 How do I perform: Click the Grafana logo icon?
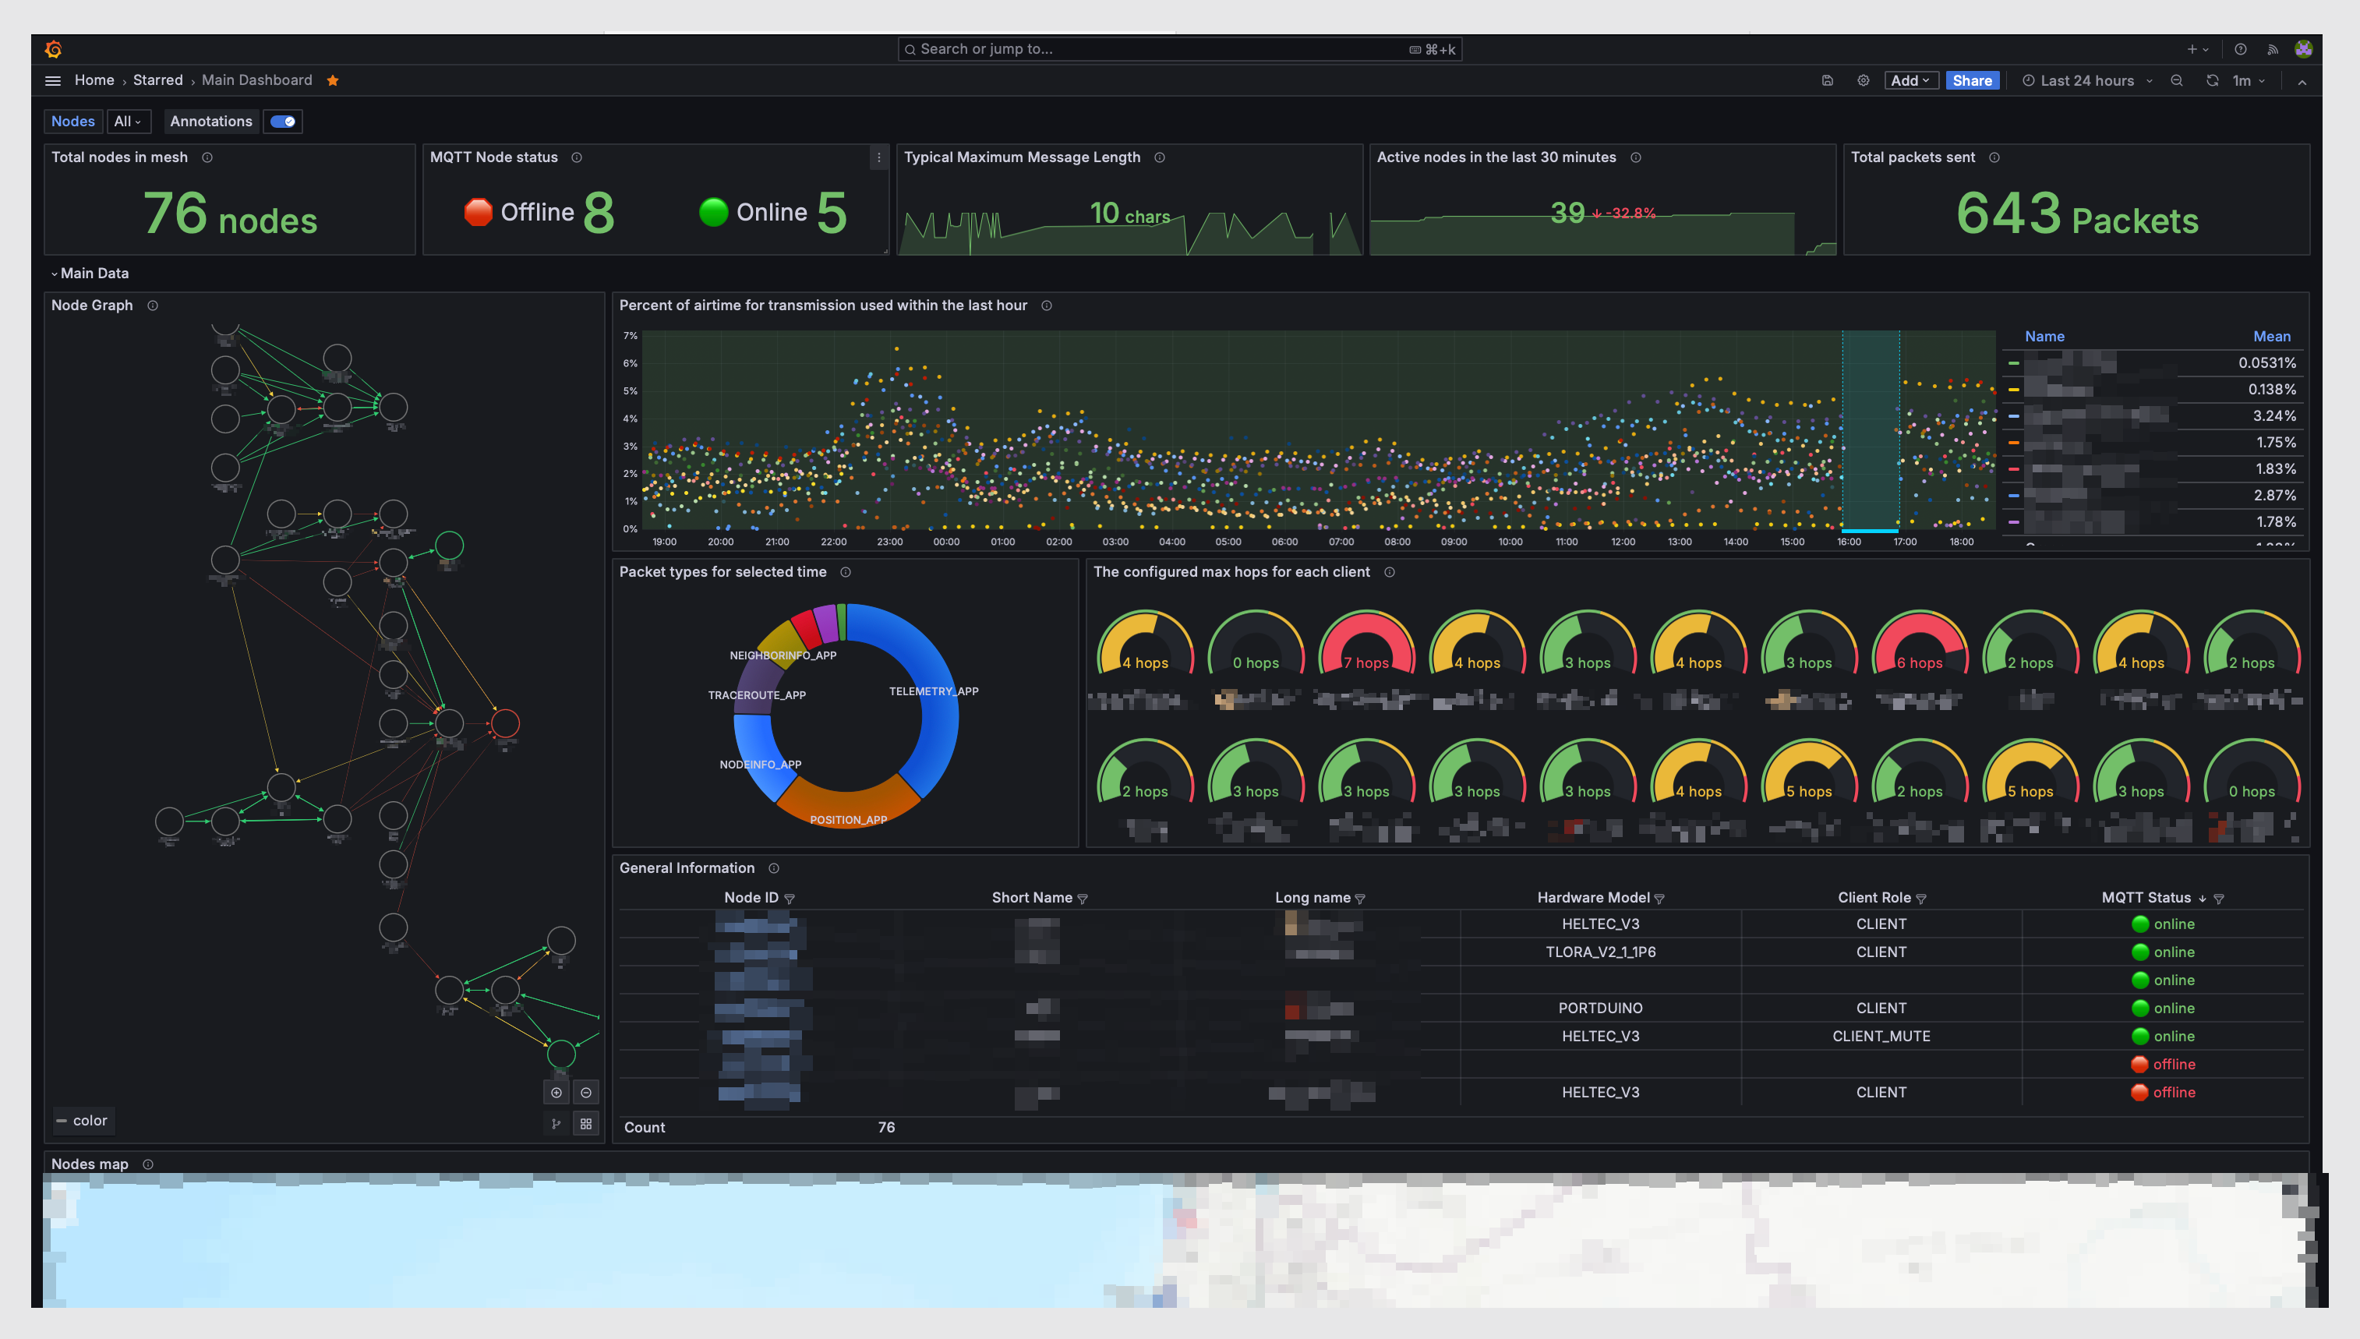[53, 49]
